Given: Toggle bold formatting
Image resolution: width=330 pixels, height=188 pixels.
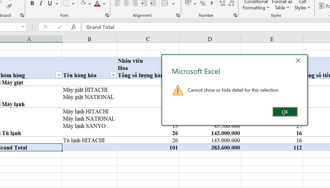Looking at the screenshot, I should click(x=32, y=3).
